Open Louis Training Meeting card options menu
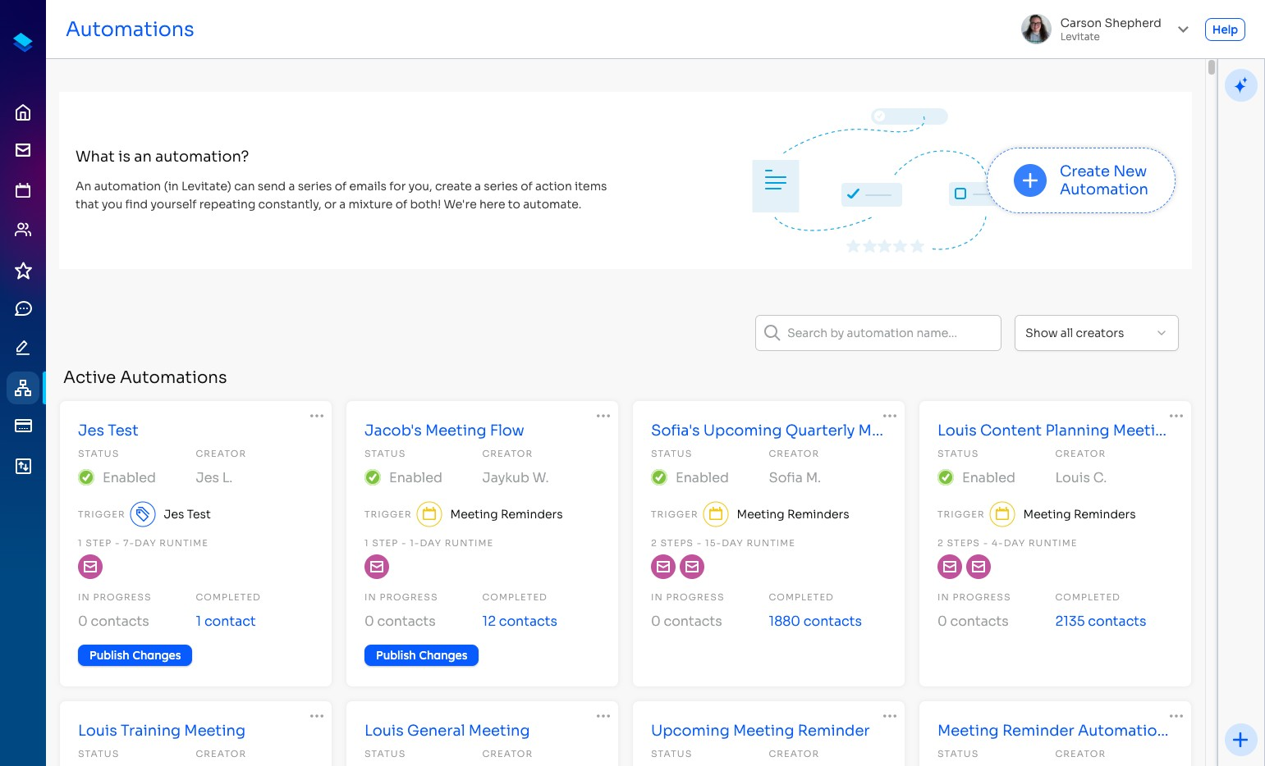Viewport: 1265px width, 766px height. coord(316,716)
